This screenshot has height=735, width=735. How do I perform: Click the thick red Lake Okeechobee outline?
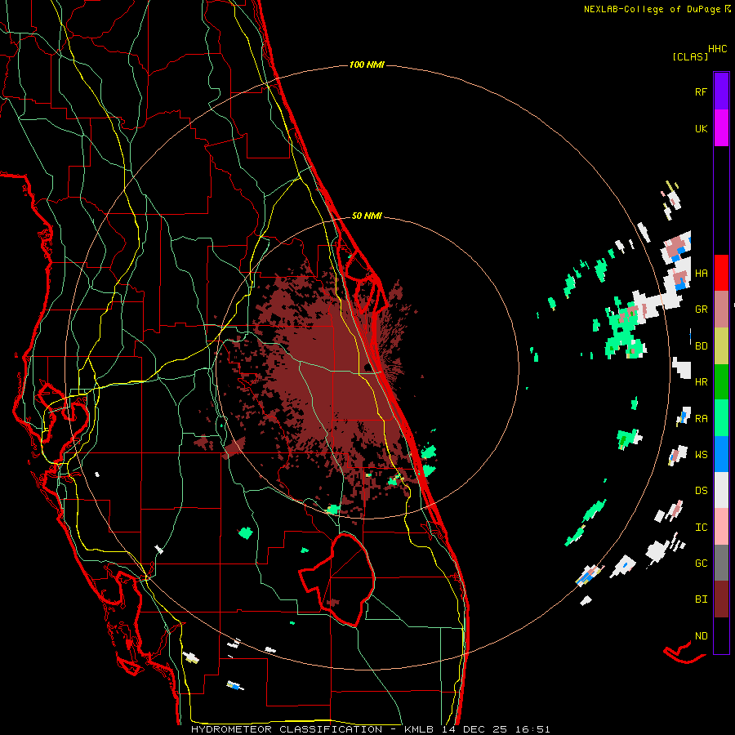point(337,580)
